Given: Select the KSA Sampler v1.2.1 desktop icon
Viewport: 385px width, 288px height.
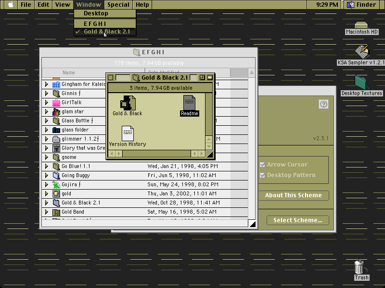Looking at the screenshot, I should click(x=362, y=52).
